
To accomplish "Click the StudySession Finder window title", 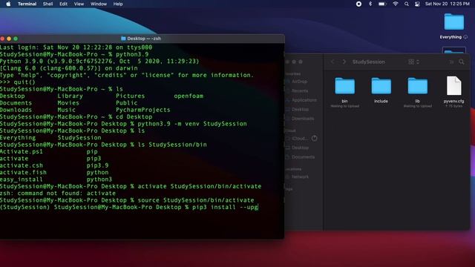I will pyautogui.click(x=368, y=62).
